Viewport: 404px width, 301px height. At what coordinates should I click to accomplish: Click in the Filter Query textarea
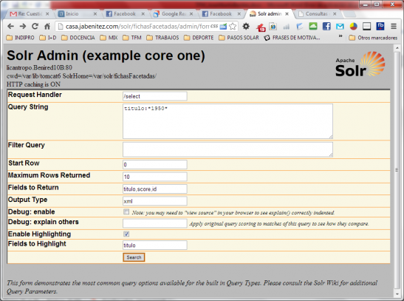[227, 149]
